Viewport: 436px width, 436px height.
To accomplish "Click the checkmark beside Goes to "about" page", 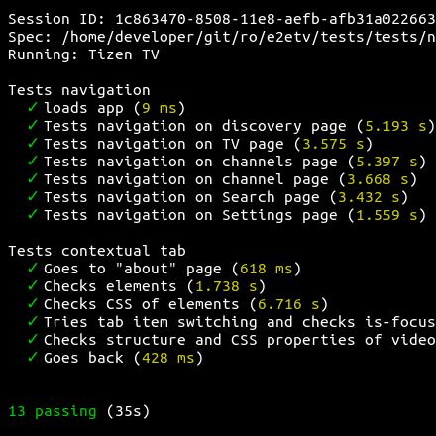I will [x=33, y=268].
